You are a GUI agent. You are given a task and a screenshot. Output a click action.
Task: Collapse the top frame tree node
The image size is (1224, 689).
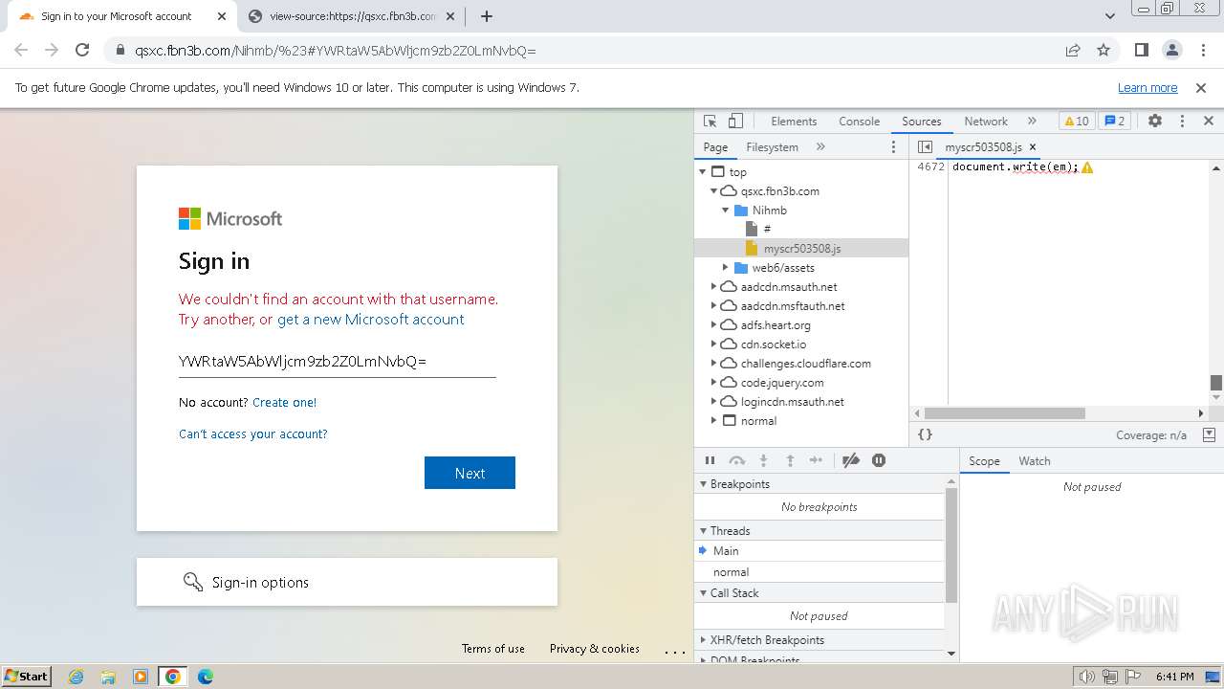pyautogui.click(x=703, y=172)
